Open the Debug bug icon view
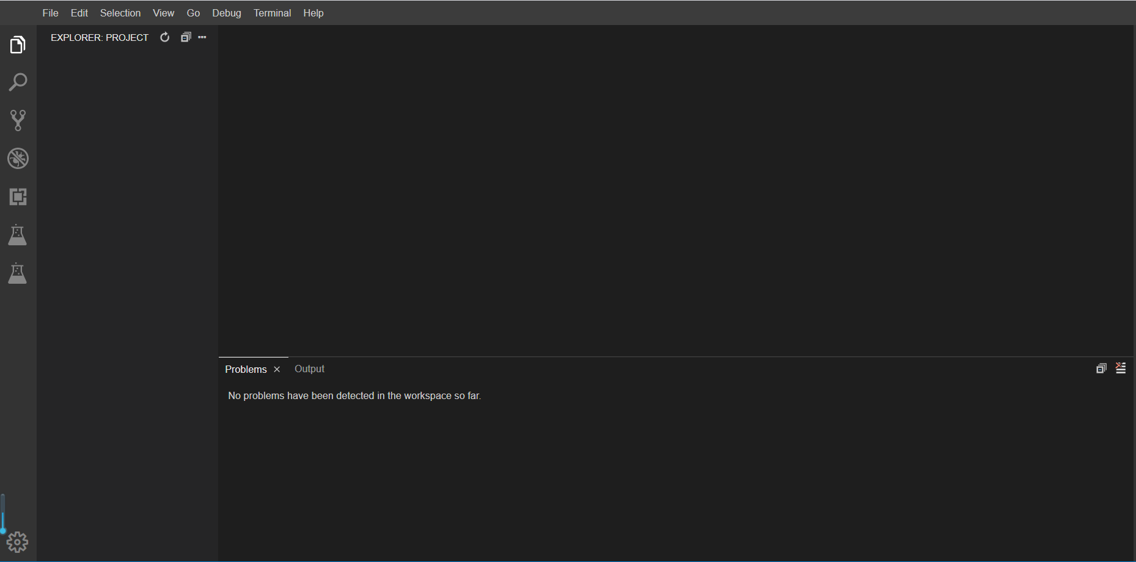Image resolution: width=1136 pixels, height=562 pixels. [18, 159]
